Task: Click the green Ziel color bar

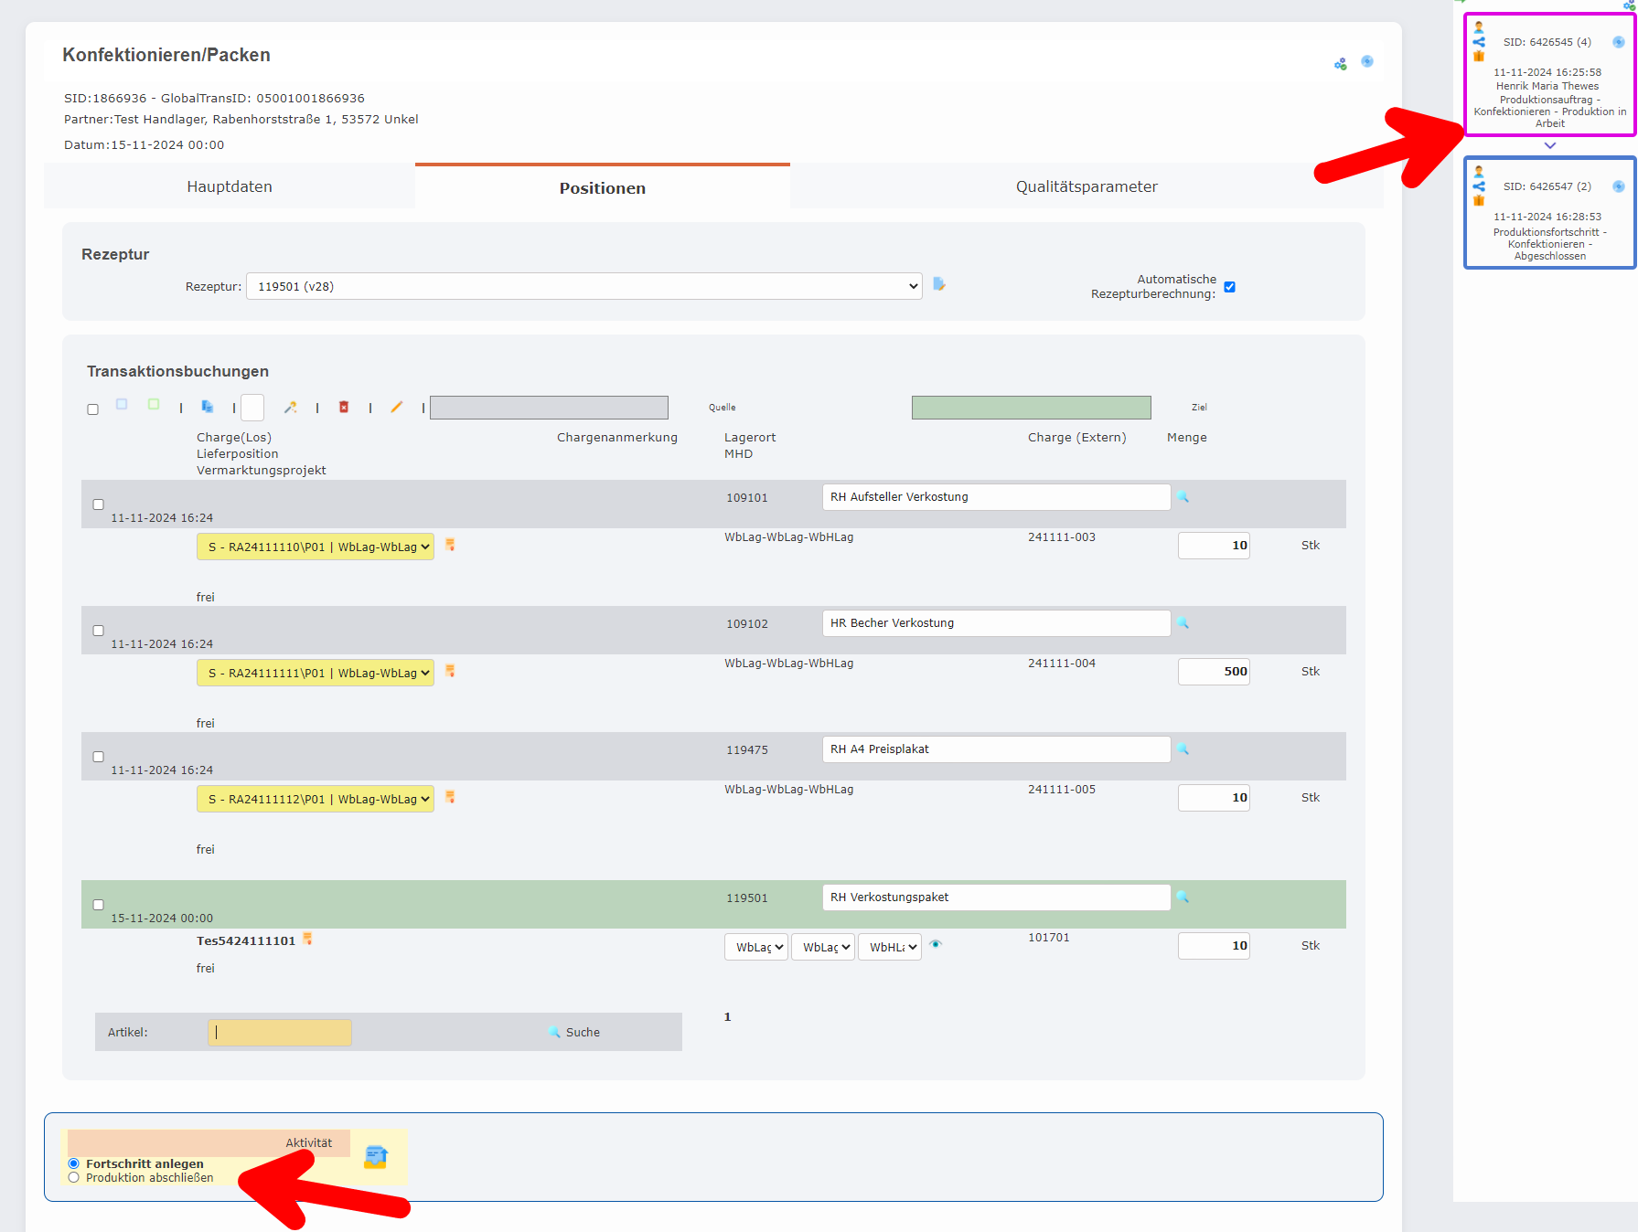Action: pyautogui.click(x=1031, y=408)
